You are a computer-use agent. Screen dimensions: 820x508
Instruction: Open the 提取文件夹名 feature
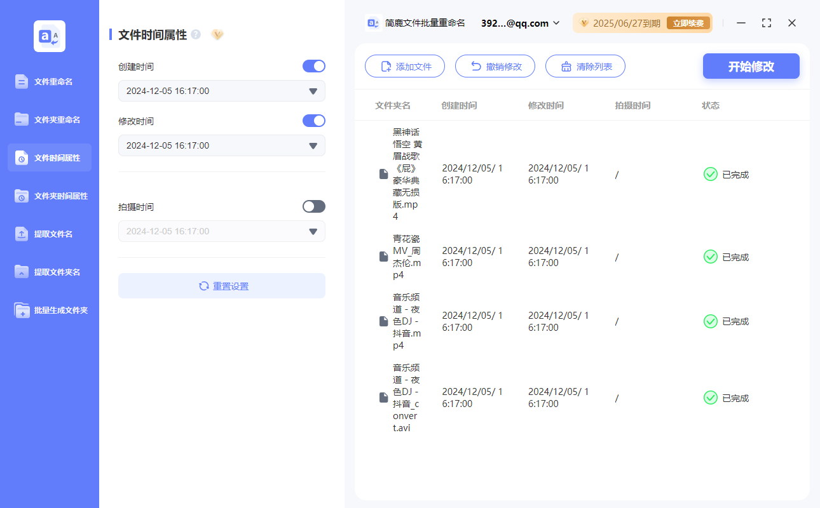[x=49, y=272]
